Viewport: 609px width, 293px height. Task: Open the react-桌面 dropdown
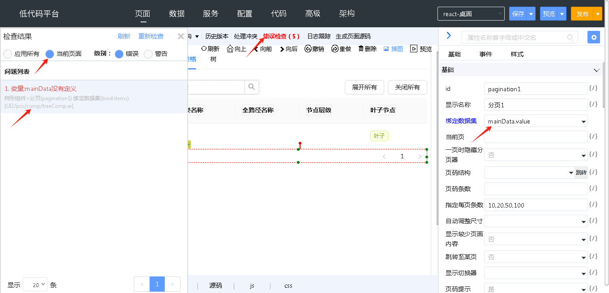click(x=471, y=14)
